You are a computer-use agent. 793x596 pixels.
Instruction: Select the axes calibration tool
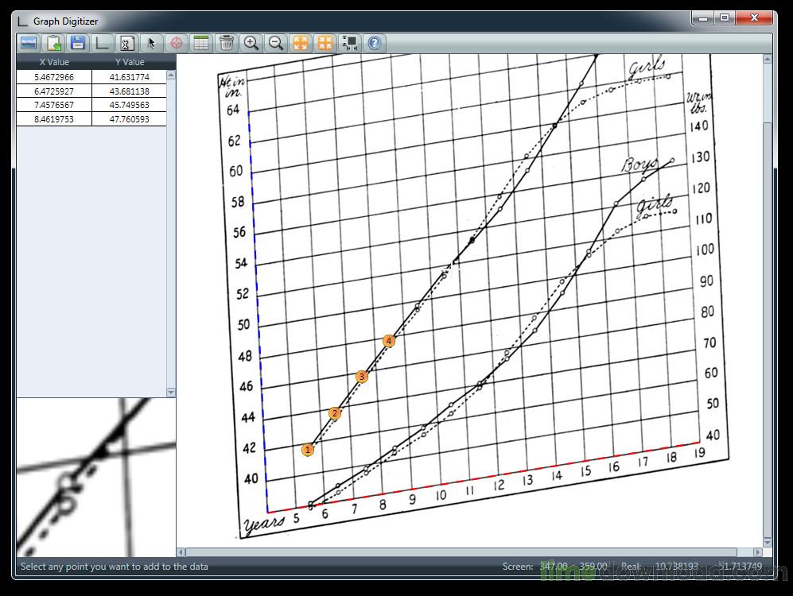point(102,44)
